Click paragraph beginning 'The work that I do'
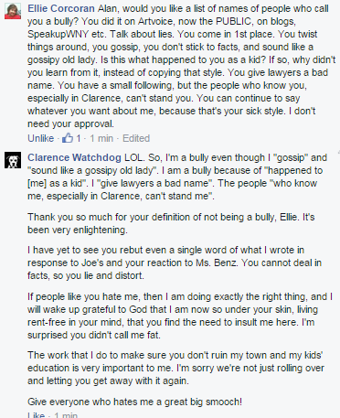The height and width of the screenshot is (418, 340). (x=175, y=368)
